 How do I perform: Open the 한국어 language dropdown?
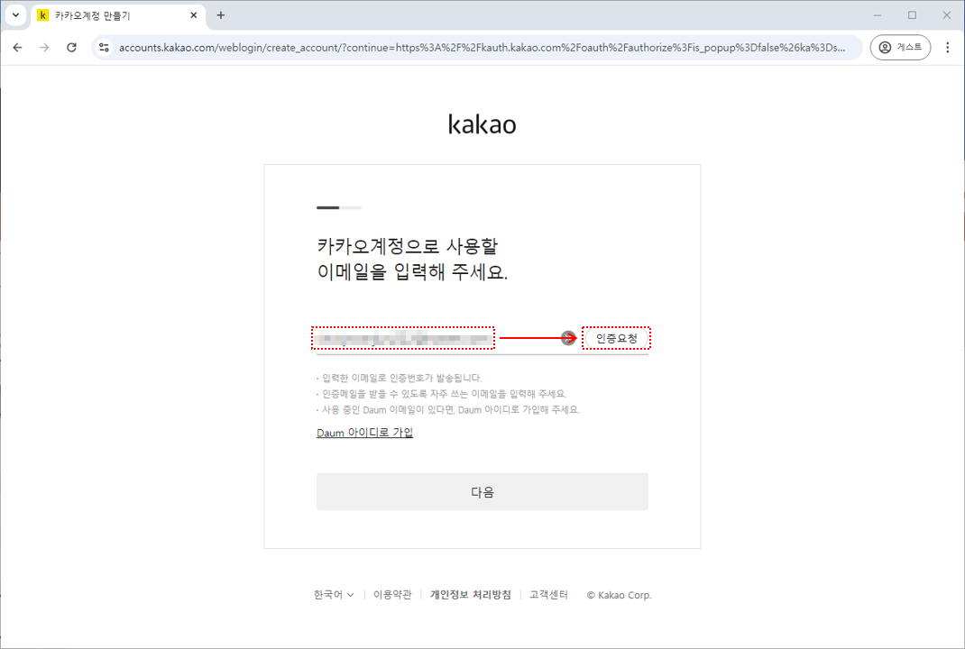coord(334,595)
